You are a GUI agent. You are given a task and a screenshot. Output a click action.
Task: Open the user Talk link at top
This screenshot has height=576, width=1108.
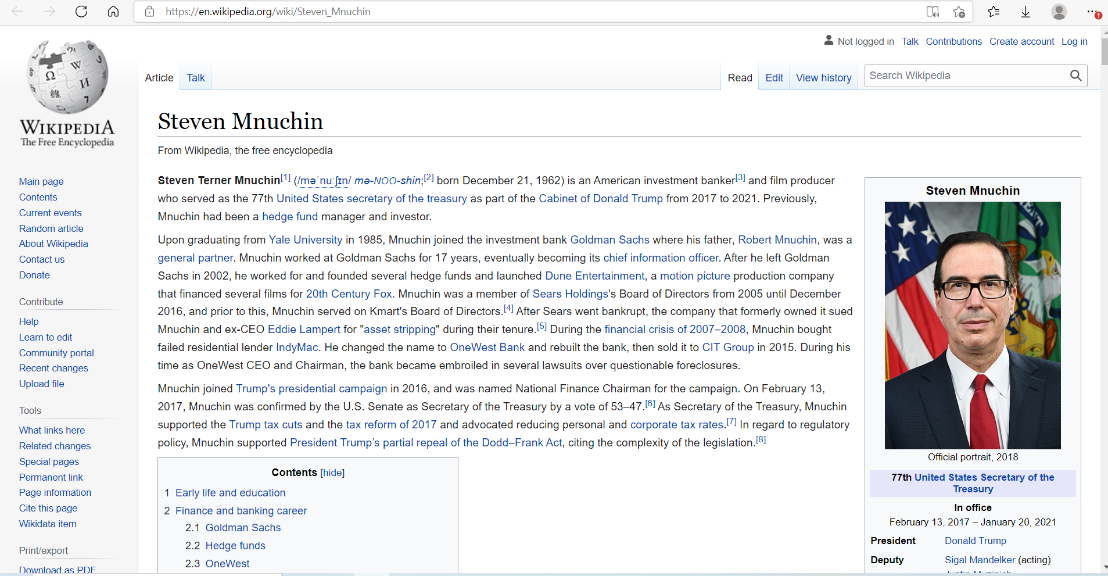910,41
